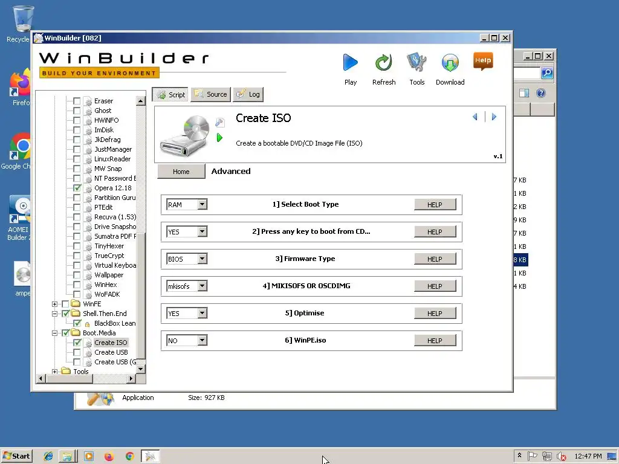Viewport: 619px width, 464px height.
Task: Select the Advanced tab
Action: point(231,171)
